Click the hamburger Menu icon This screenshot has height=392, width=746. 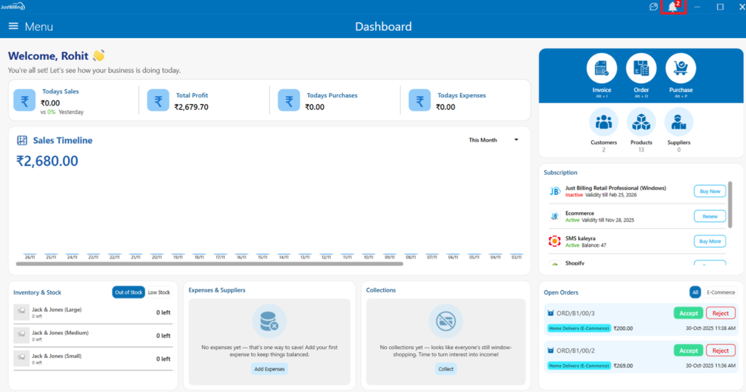tap(14, 26)
